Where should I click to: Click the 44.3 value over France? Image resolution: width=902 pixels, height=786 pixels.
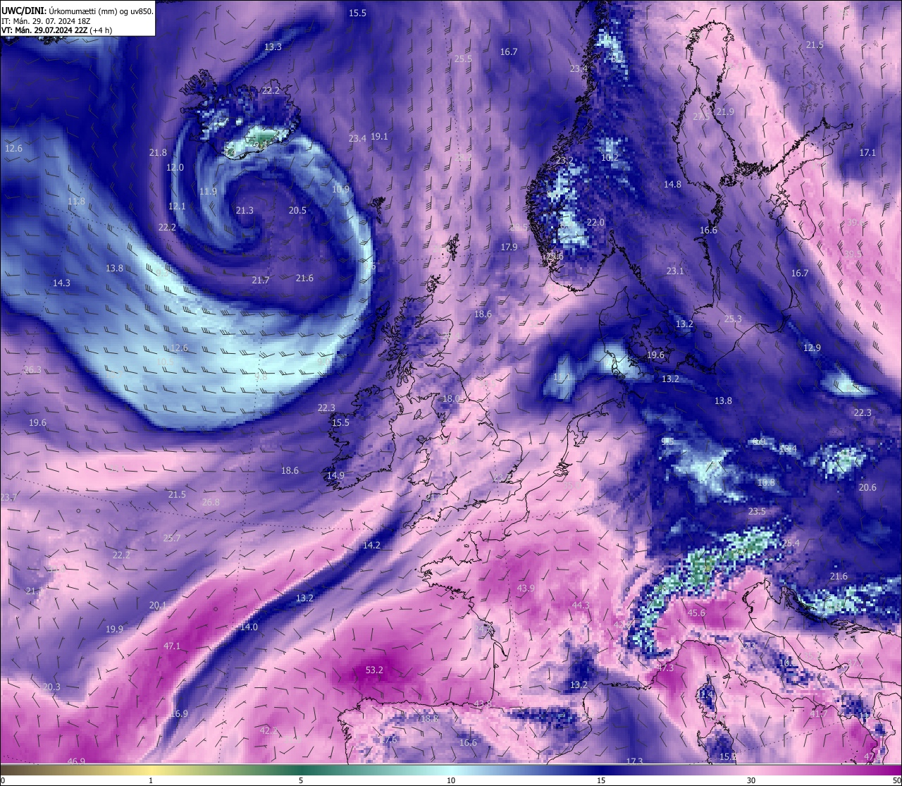[581, 605]
